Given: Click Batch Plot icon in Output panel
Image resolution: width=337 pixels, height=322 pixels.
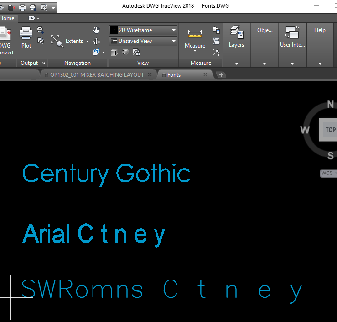Looking at the screenshot, I should 41,30.
